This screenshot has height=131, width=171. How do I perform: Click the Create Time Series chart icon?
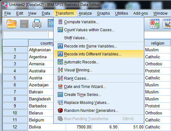[60, 94]
